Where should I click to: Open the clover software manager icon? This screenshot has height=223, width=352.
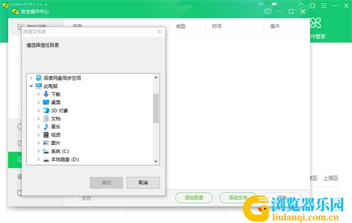point(316,23)
